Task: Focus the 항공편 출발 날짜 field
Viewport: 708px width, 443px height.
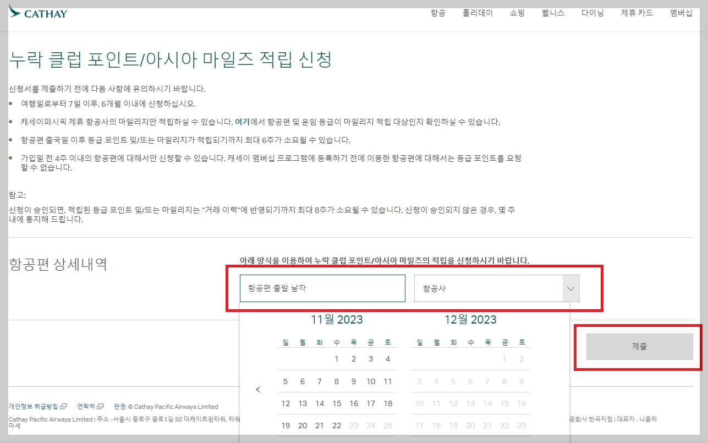Action: click(322, 288)
